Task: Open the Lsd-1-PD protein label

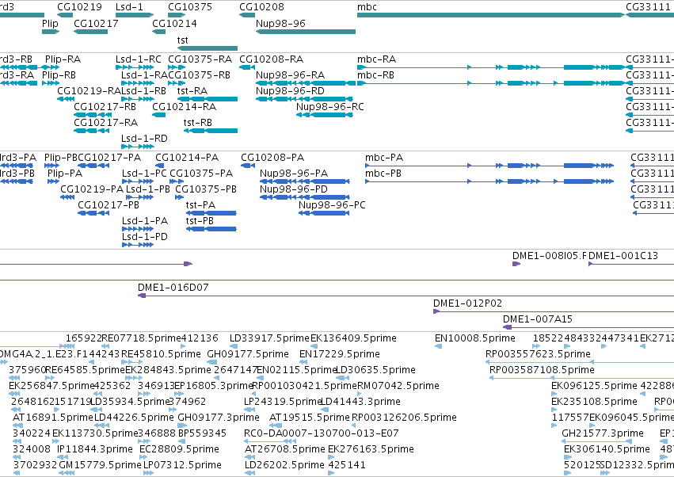Action: (x=145, y=237)
